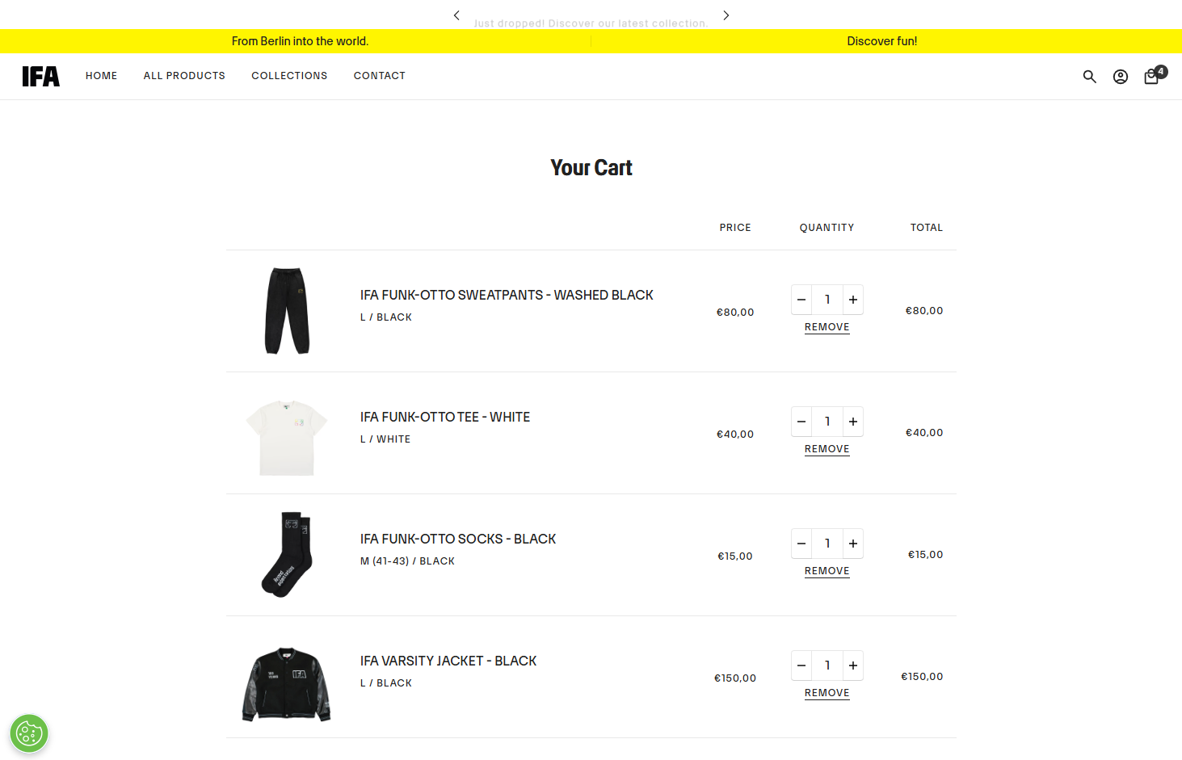Increase quantity of Funk-Otto Sweatpants

click(x=853, y=300)
